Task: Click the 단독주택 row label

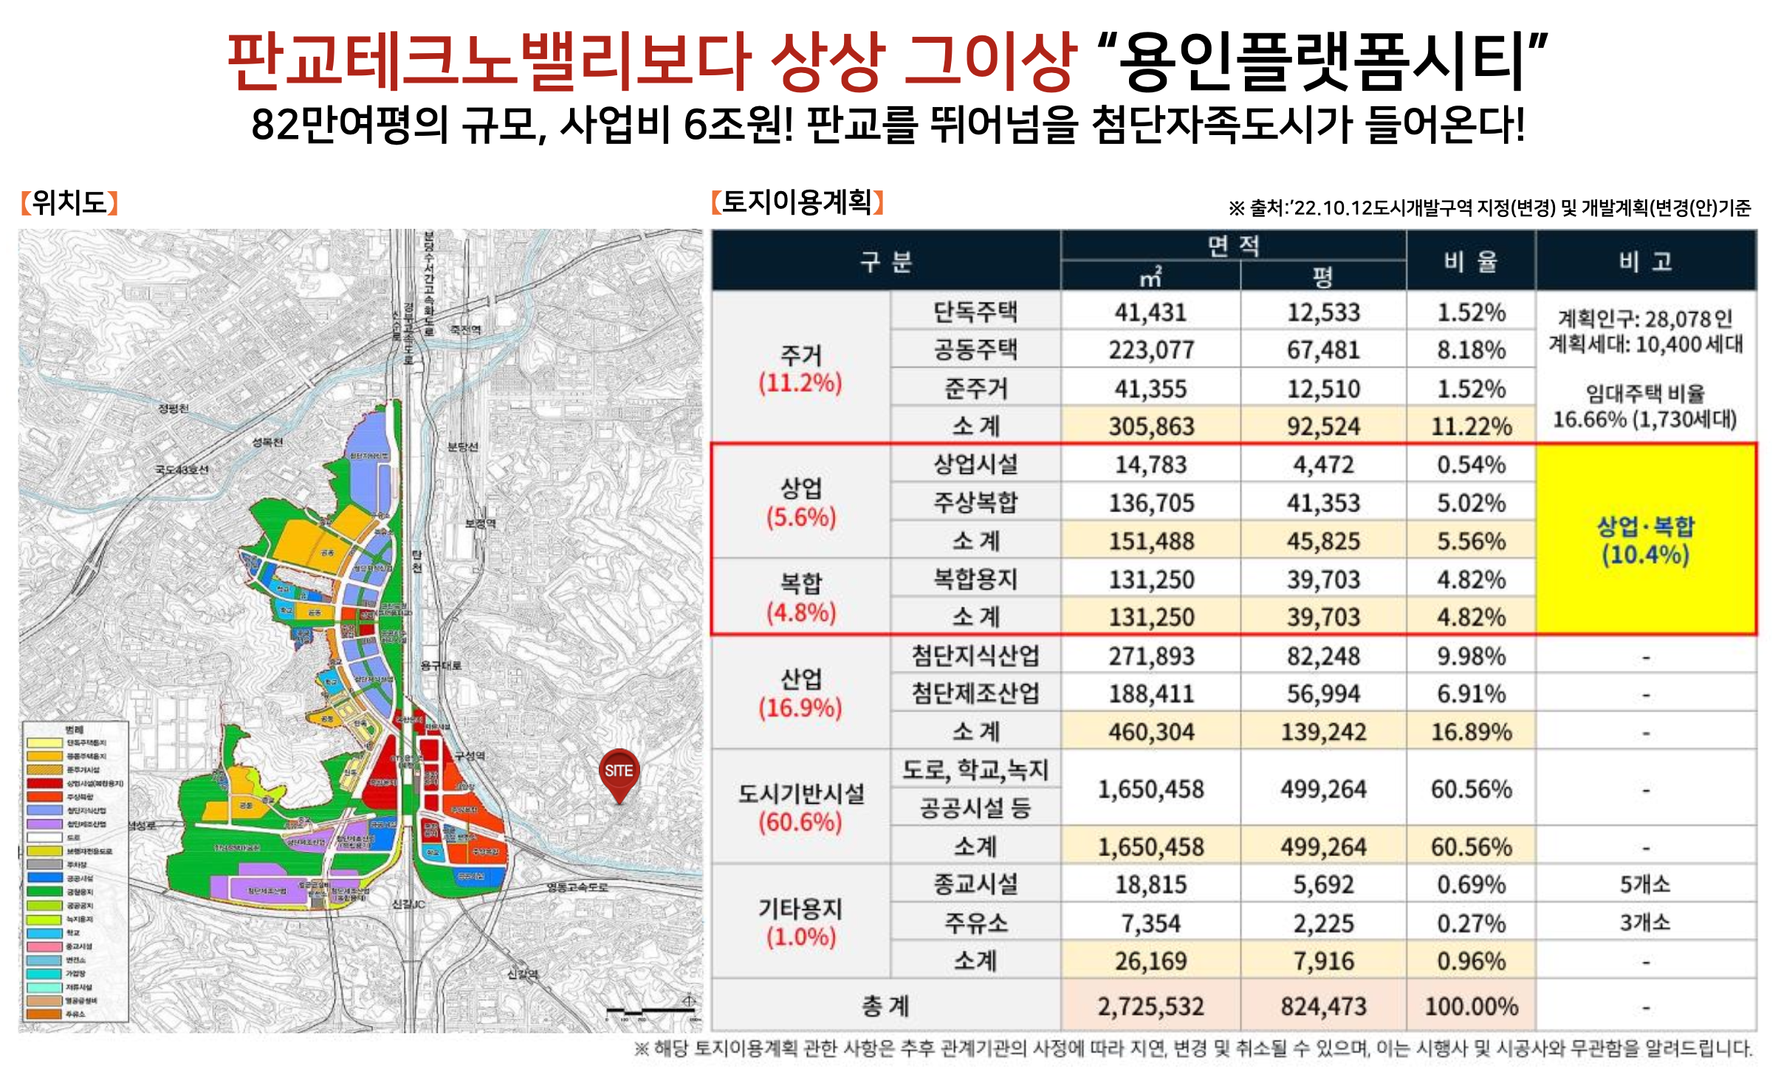Action: pos(975,311)
